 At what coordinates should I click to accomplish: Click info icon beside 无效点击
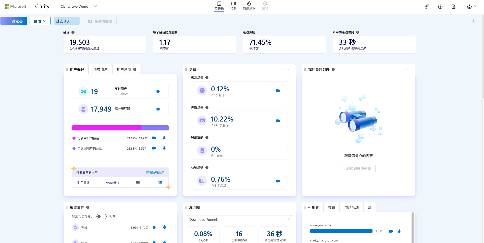(207, 107)
